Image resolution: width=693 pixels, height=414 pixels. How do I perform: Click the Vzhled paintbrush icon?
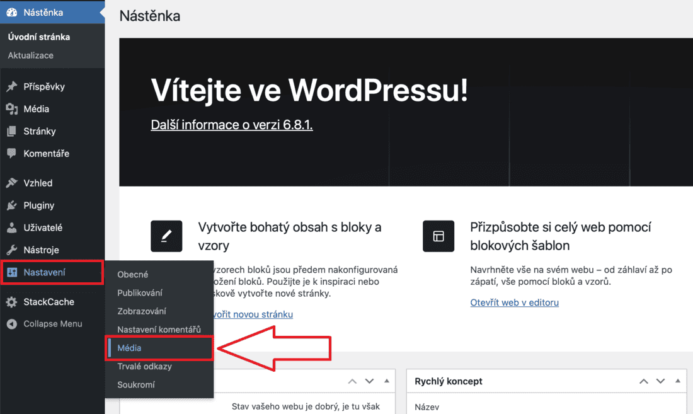coord(12,183)
